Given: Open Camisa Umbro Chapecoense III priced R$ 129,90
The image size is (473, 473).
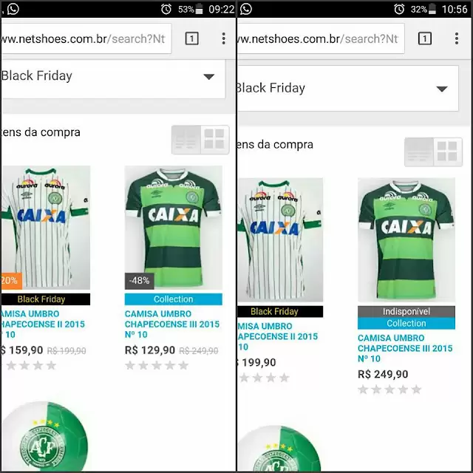Looking at the screenshot, I should [172, 324].
